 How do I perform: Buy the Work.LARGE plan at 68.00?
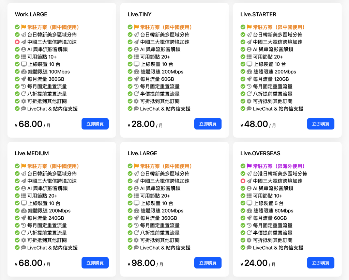pos(95,124)
